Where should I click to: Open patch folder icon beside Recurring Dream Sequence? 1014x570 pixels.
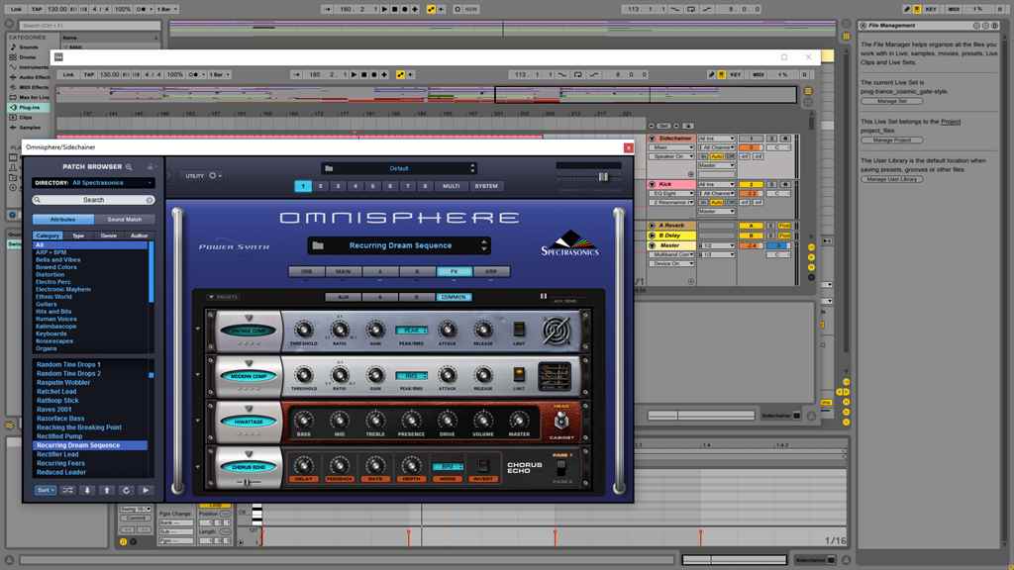click(318, 245)
